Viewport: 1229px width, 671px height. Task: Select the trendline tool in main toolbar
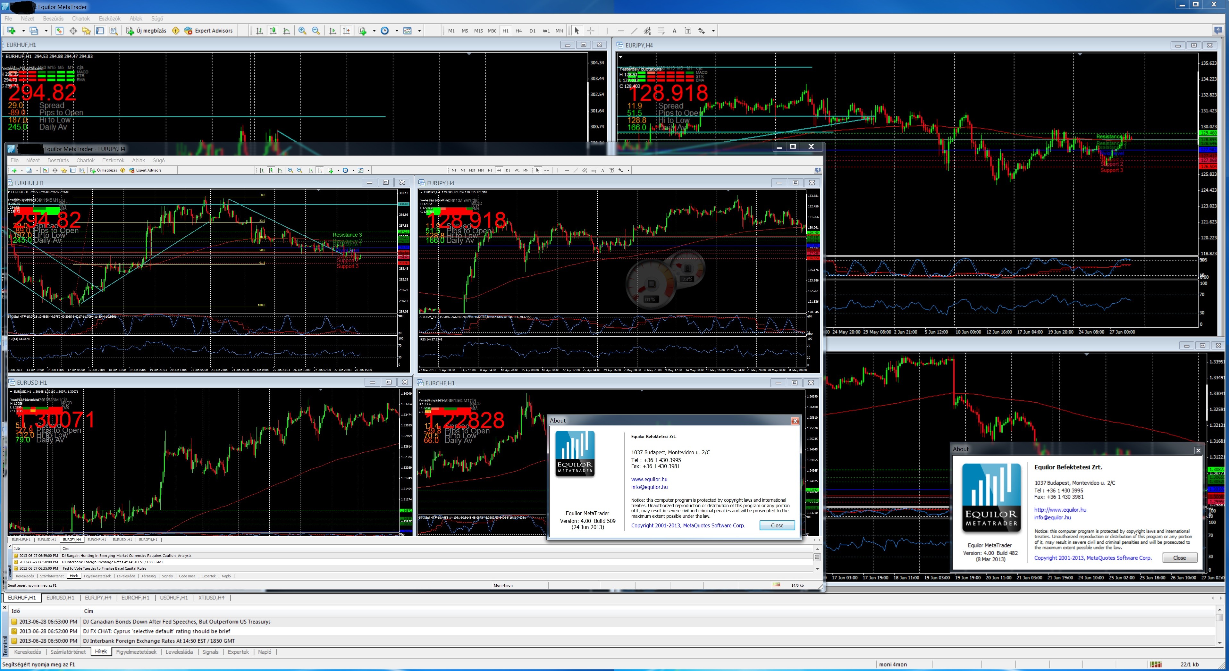[x=634, y=30]
